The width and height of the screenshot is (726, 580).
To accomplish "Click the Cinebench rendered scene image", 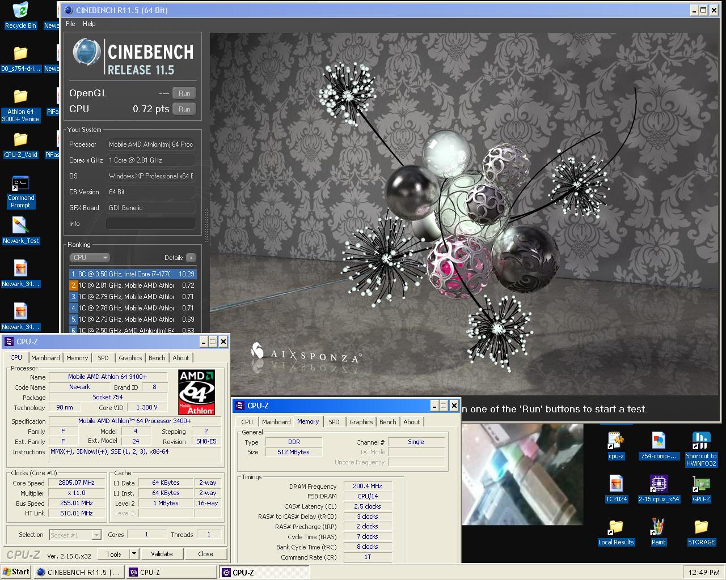I will [463, 214].
